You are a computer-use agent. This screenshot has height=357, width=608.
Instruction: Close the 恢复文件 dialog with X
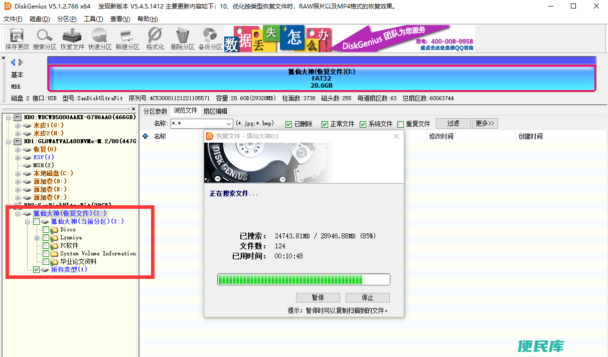click(396, 136)
